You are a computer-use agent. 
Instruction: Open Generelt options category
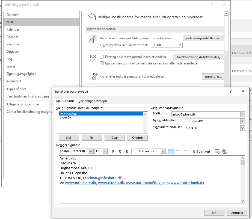41,15
